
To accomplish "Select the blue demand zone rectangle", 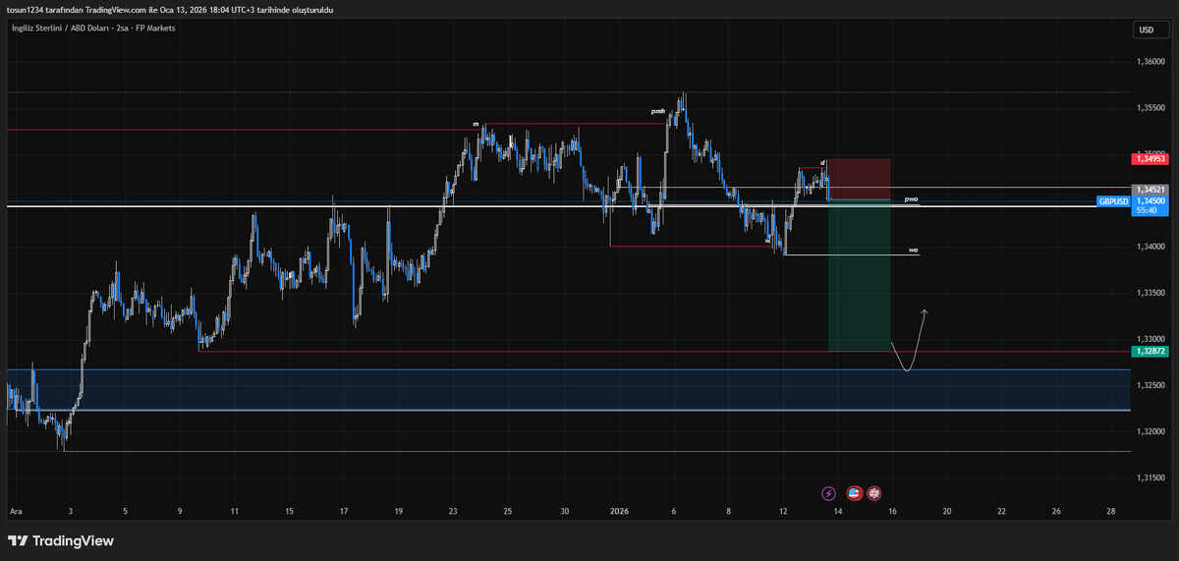I will (568, 390).
